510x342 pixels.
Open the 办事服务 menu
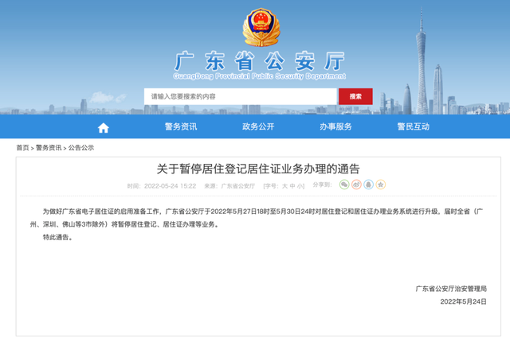click(x=335, y=126)
